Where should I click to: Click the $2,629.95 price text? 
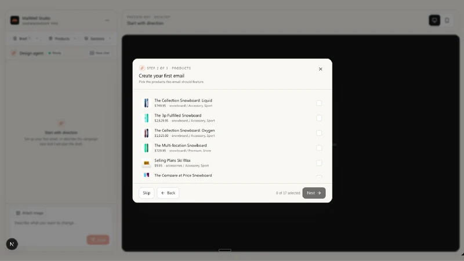pyautogui.click(x=161, y=121)
